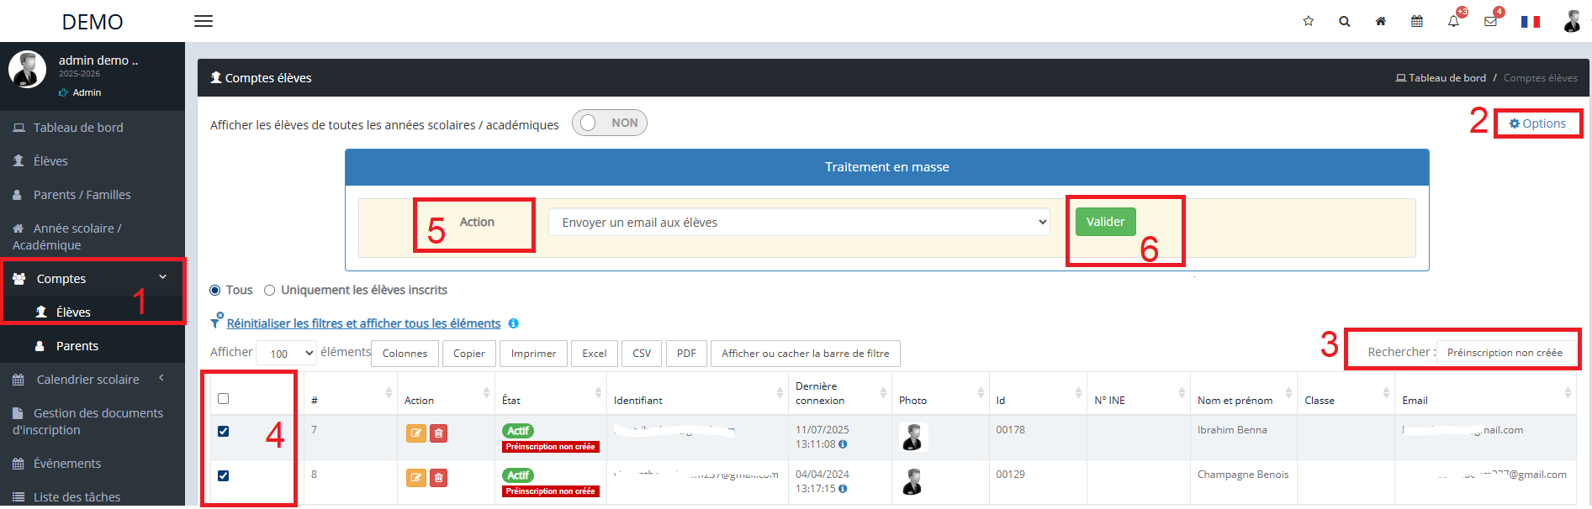Open the notifications bell icon
1592x509 pixels.
(x=1453, y=21)
